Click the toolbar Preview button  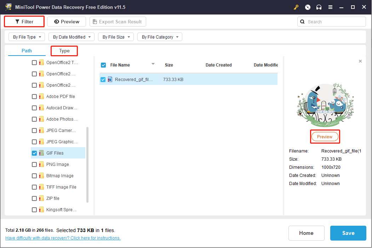[67, 22]
